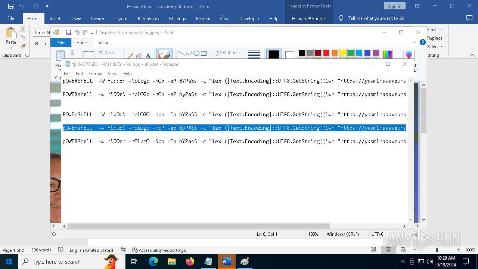Viewport: 478px width, 269px height.
Task: Click Word zoom slider handle
Action: pos(437,250)
